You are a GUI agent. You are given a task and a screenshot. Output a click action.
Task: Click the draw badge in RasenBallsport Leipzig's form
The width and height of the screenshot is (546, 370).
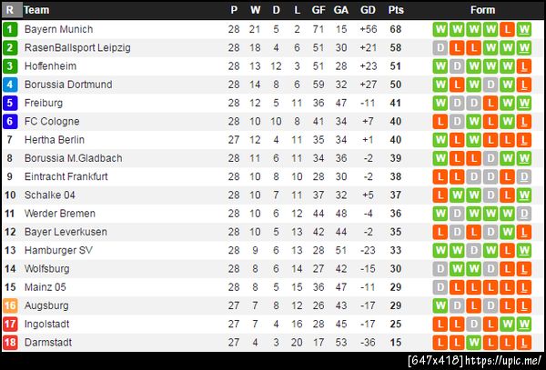coord(440,47)
